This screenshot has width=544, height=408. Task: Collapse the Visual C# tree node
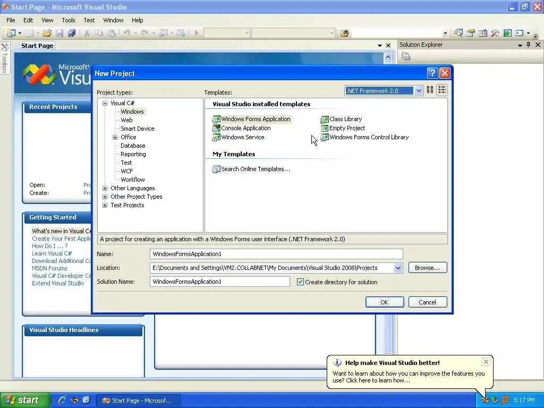[x=105, y=103]
